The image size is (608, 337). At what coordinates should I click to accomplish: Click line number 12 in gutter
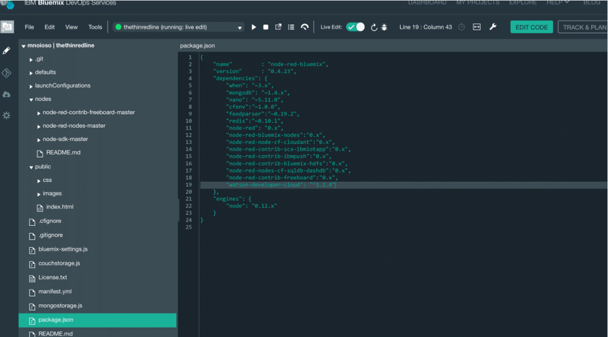click(189, 135)
